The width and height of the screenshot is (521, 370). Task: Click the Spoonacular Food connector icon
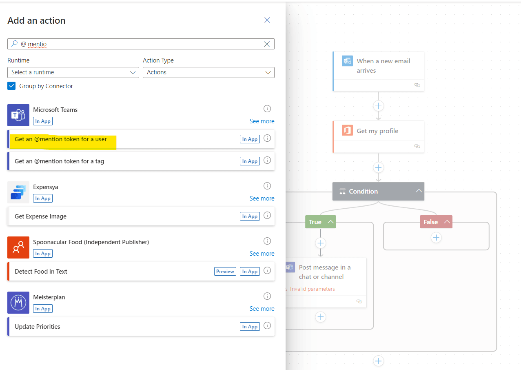tap(18, 247)
